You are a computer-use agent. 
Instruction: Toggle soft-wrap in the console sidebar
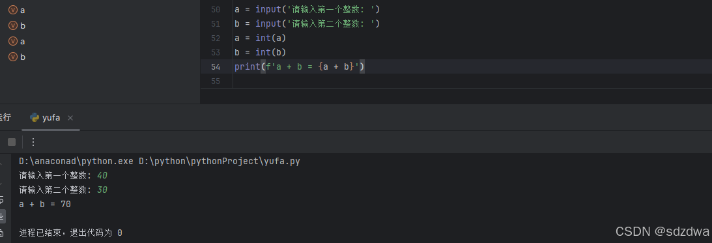click(x=1, y=200)
